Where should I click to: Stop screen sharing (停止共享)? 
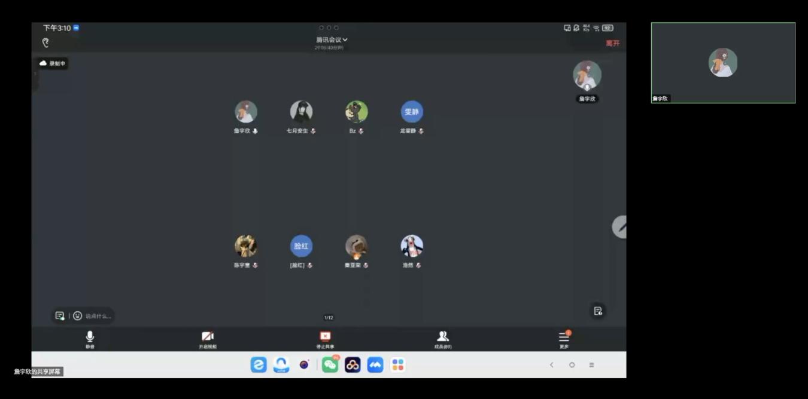[325, 339]
